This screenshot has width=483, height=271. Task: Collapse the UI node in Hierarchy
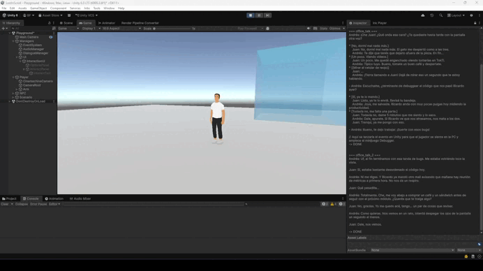pos(17,57)
